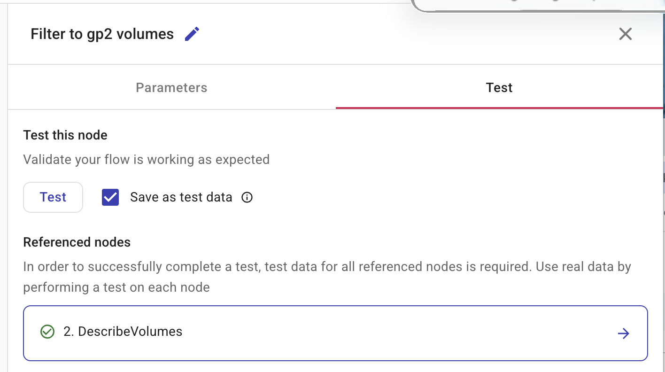
Task: Click the Test this node heading
Action: (65, 135)
